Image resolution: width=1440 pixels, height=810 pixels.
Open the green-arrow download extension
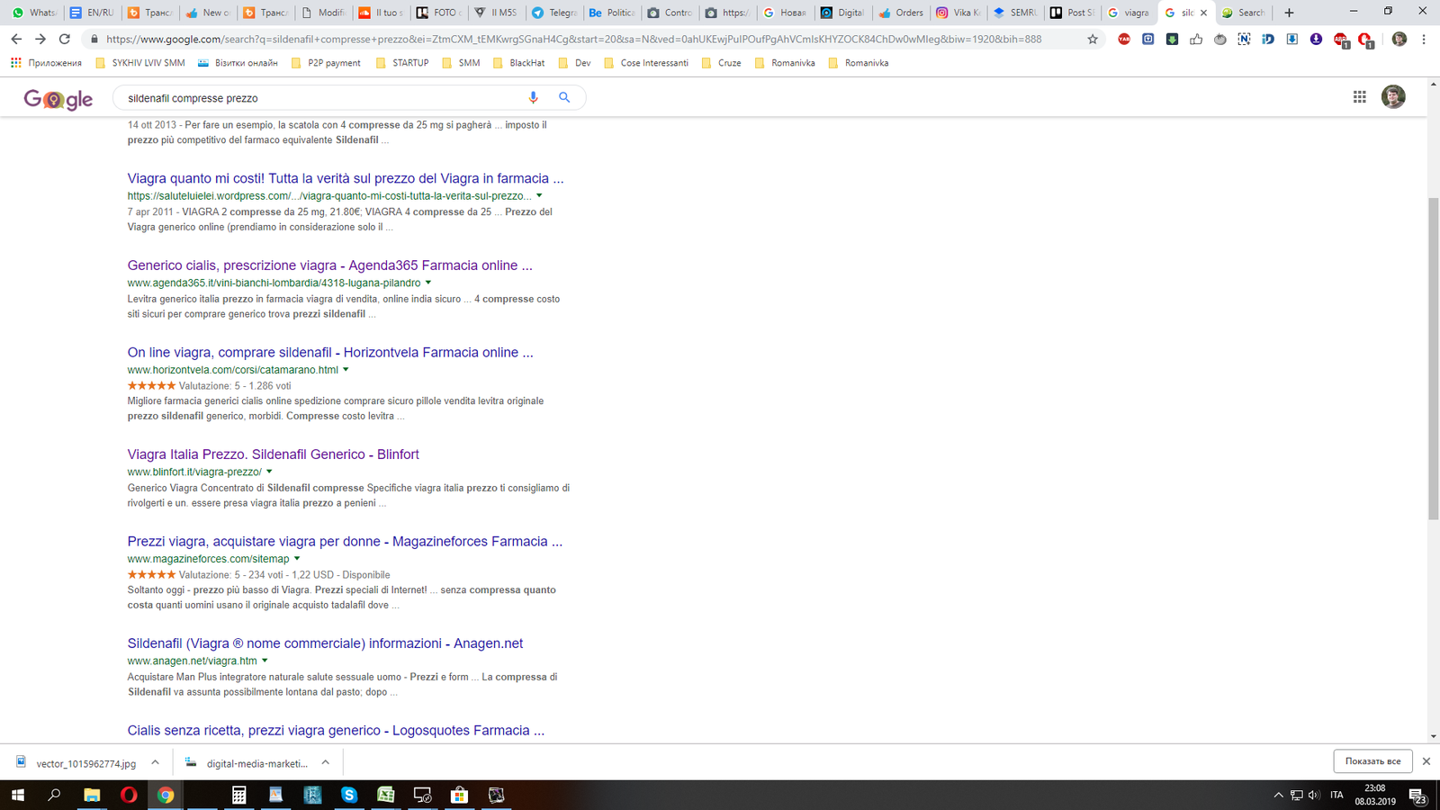(1172, 40)
